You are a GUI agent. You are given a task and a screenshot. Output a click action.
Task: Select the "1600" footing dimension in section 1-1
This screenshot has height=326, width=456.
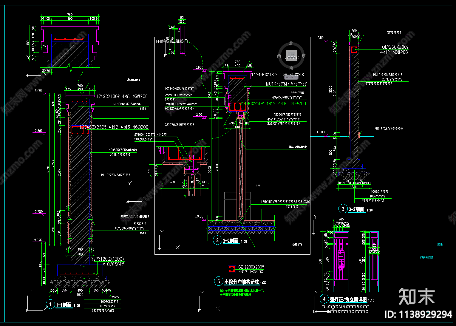(80, 294)
